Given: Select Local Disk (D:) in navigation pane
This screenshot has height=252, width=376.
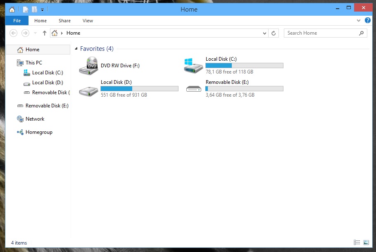Looking at the screenshot, I should (48, 83).
